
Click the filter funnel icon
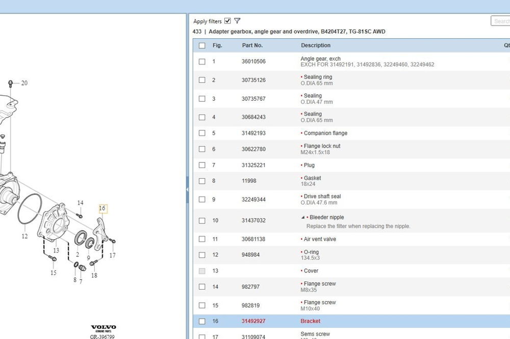coord(237,21)
